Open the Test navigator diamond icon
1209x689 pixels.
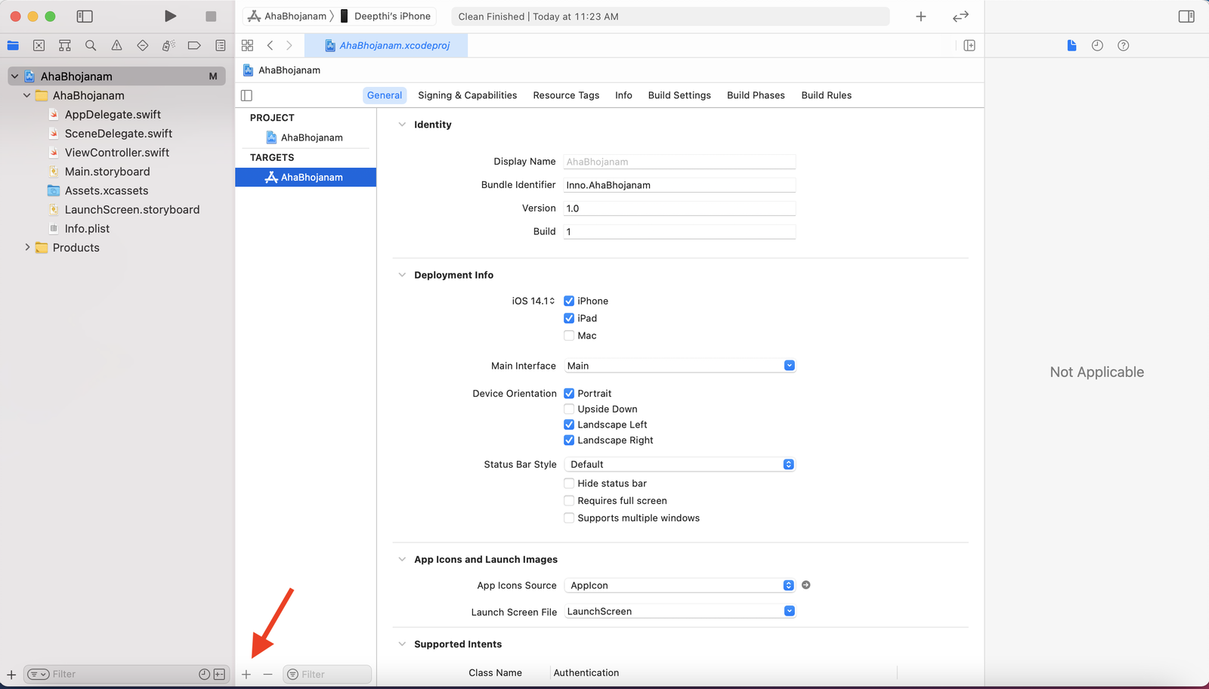[x=142, y=45]
